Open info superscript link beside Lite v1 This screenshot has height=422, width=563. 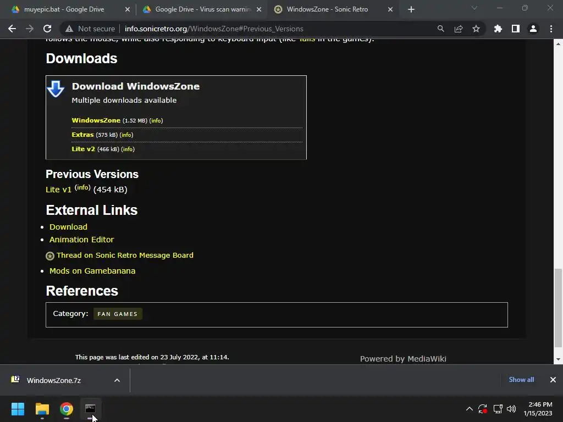82,187
